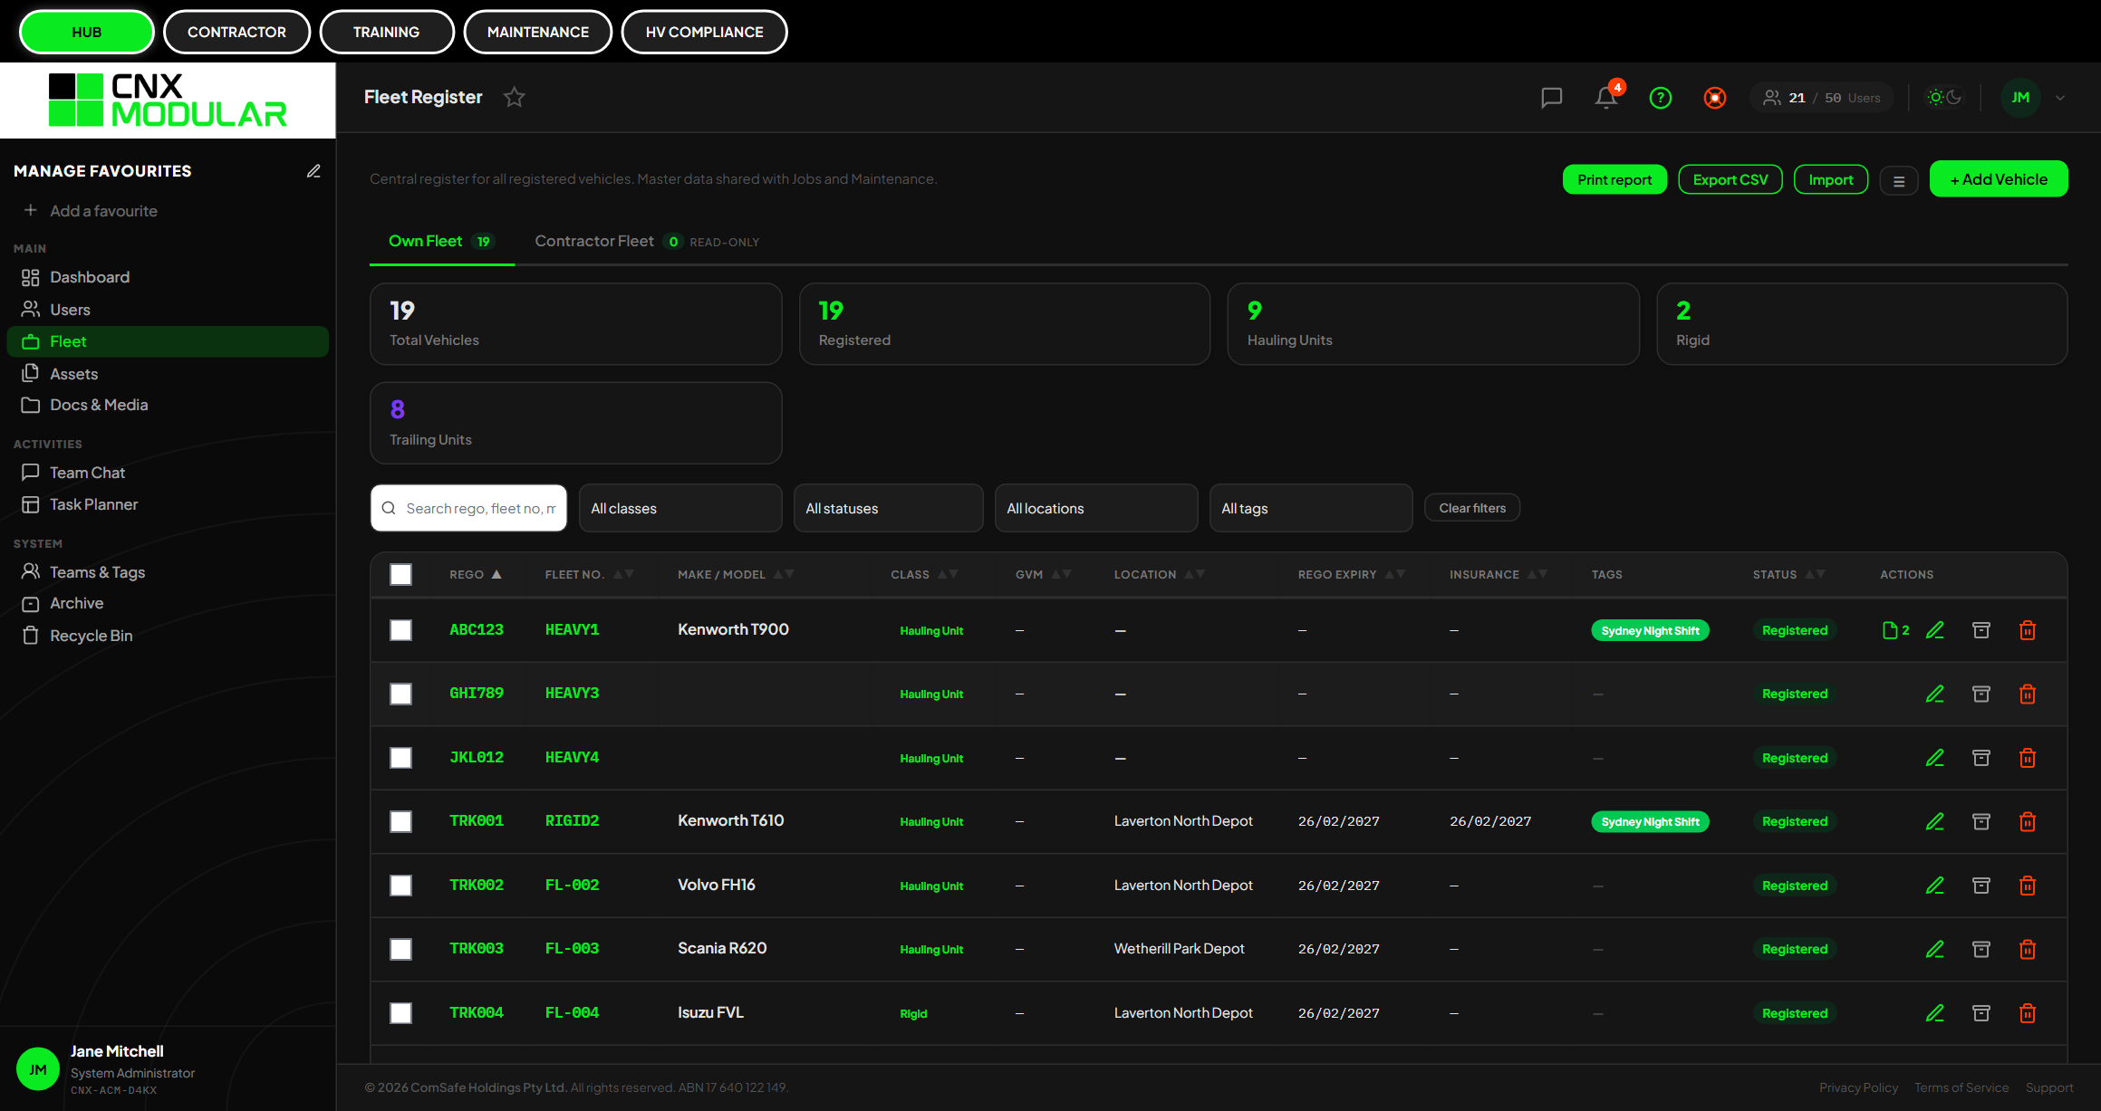
Task: Click the + Add Vehicle button
Action: [x=1999, y=179]
